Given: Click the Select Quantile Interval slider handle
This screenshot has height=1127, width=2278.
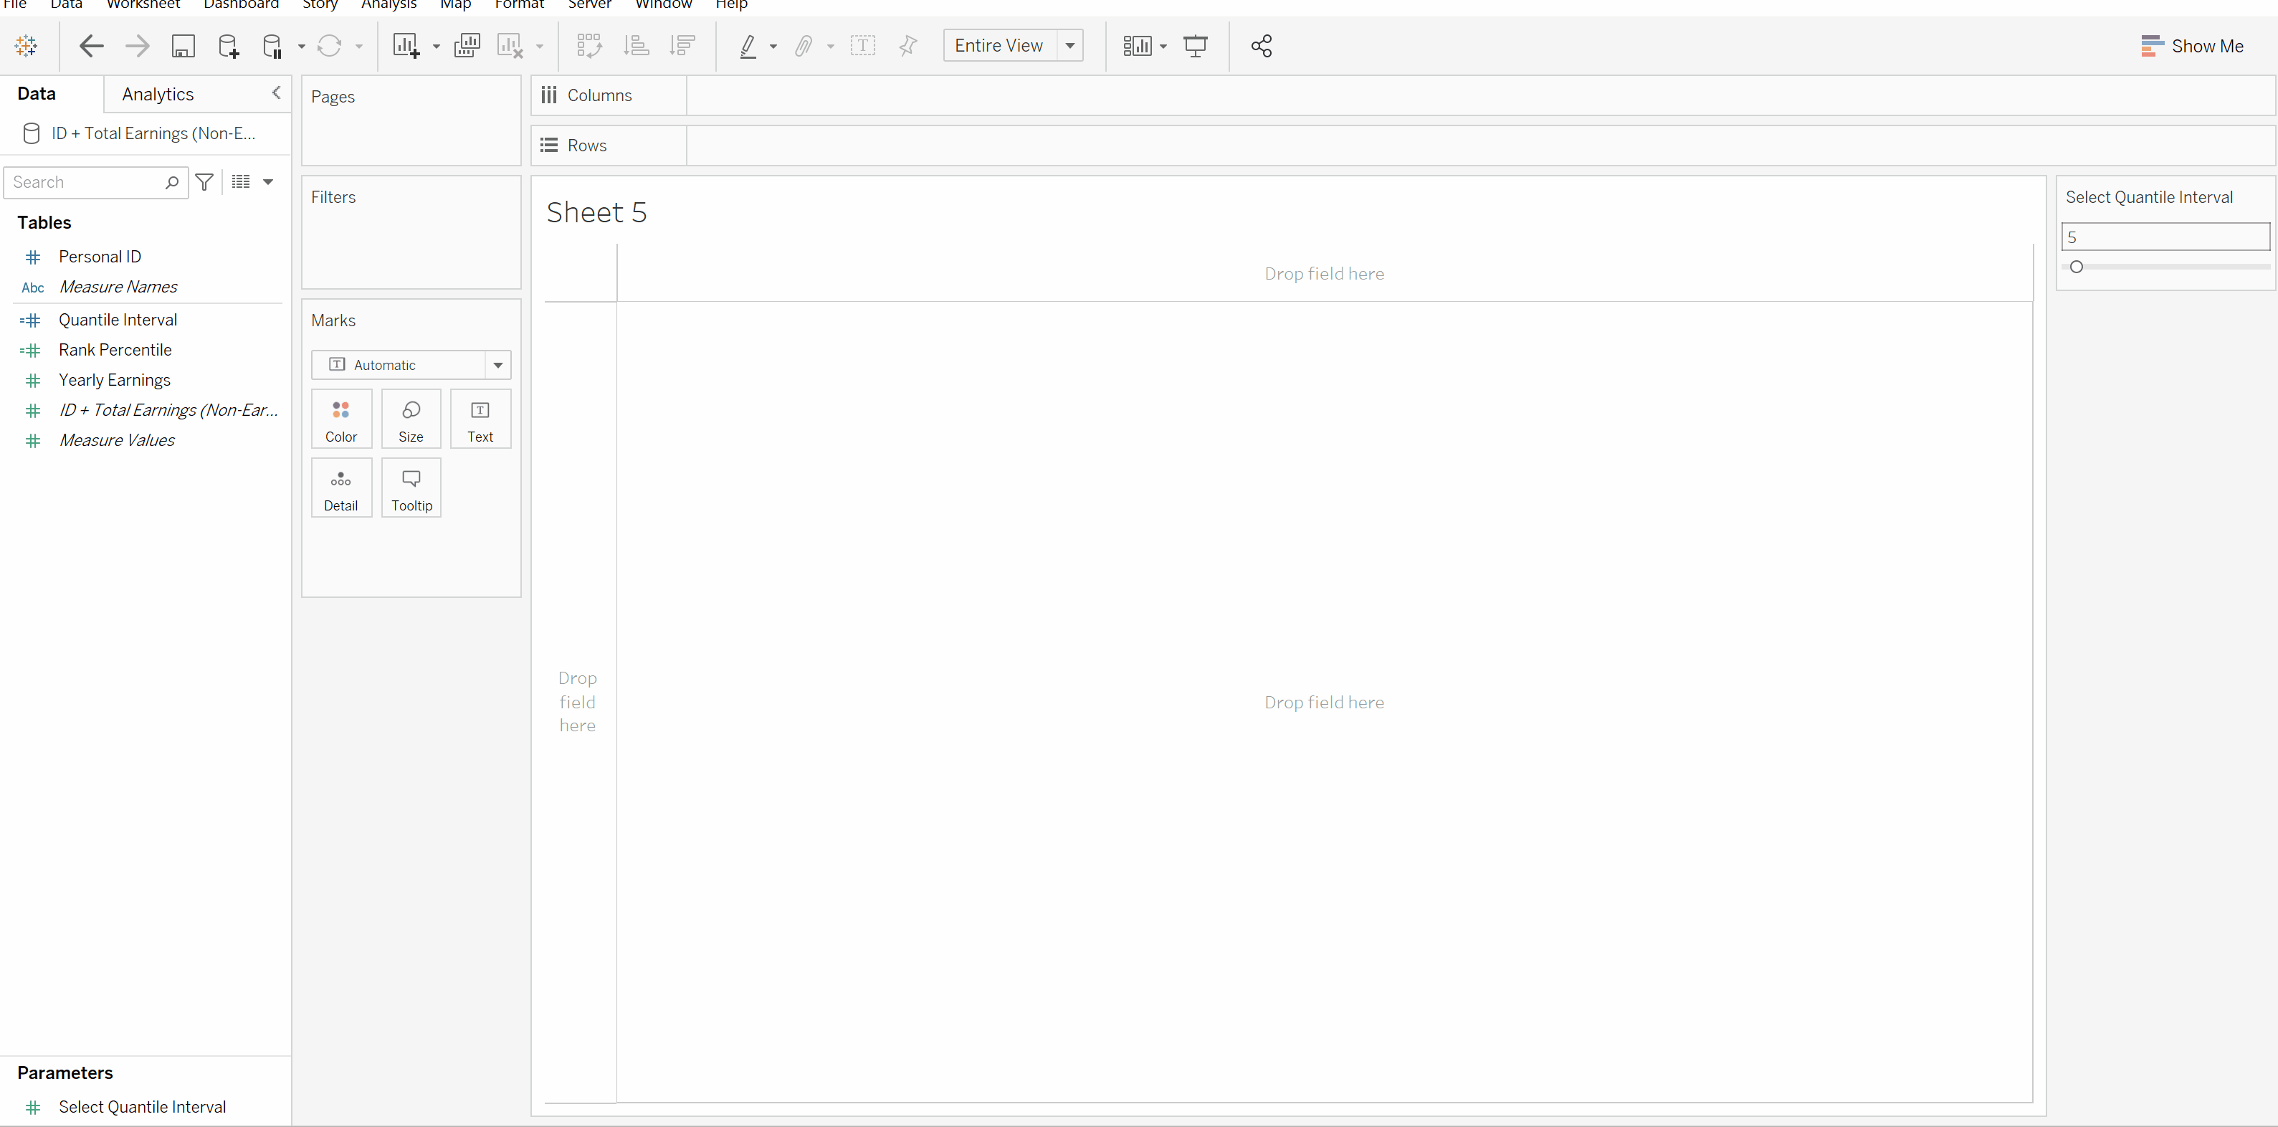Looking at the screenshot, I should click(x=2077, y=266).
